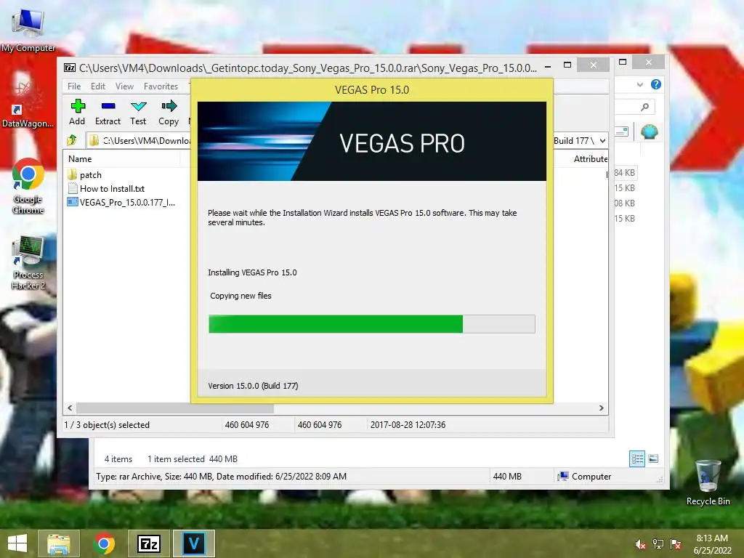Viewport: 744px width, 558px height.
Task: Maximize the 7-Zip window
Action: tap(567, 65)
